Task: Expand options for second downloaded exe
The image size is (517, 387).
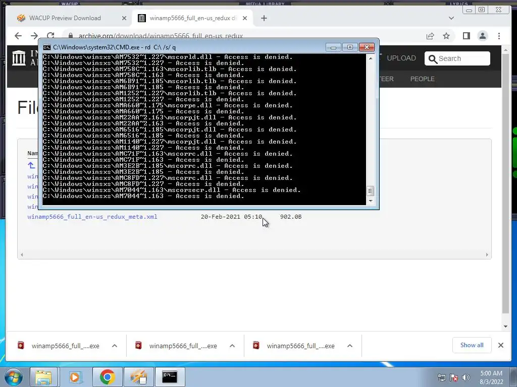Action: click(x=232, y=346)
